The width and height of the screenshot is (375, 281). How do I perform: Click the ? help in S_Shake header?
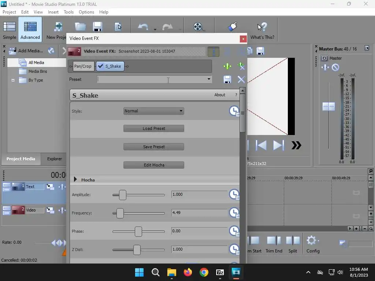coord(236,95)
